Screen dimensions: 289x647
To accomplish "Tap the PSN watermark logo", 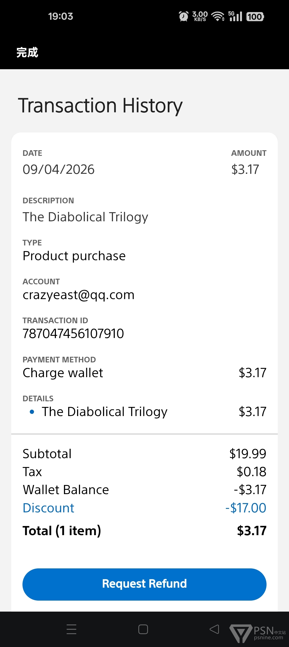I will (257, 634).
